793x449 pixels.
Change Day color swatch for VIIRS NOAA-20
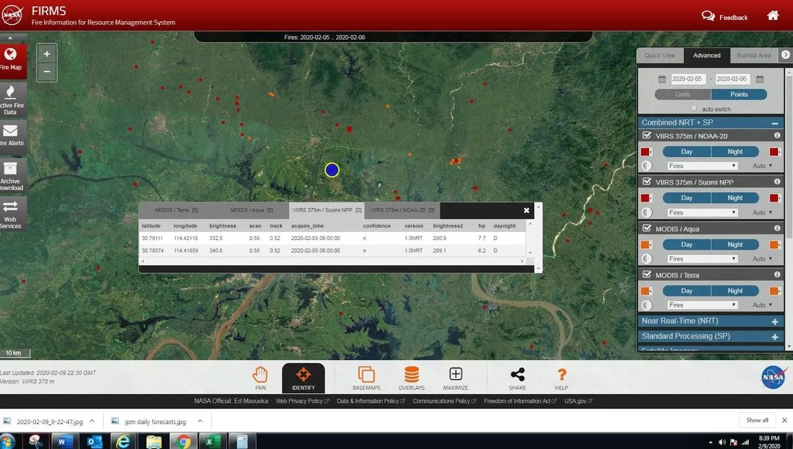point(646,151)
